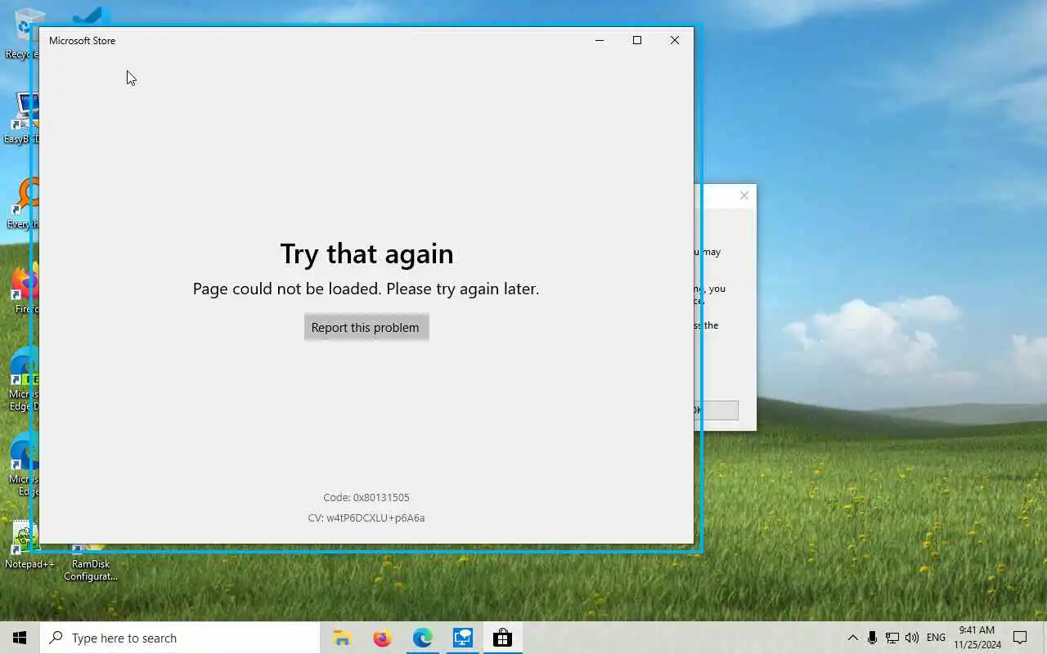Image resolution: width=1047 pixels, height=654 pixels.
Task: Click the Microsoft Store taskbar icon
Action: (502, 638)
